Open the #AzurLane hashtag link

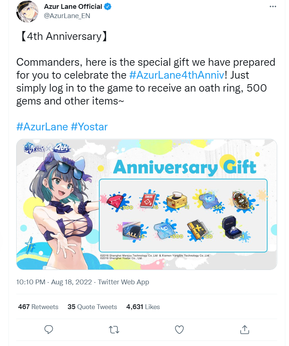[42, 127]
